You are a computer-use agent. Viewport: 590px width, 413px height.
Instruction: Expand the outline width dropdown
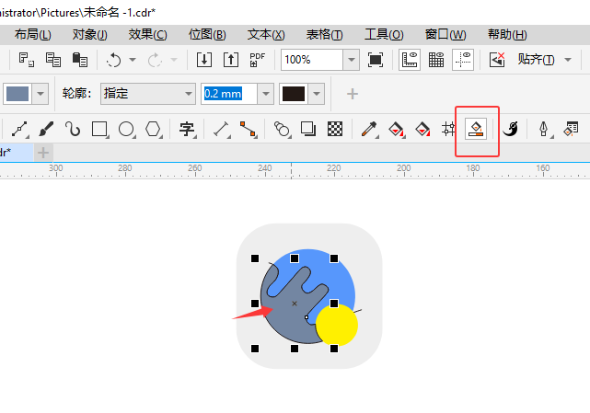click(266, 94)
